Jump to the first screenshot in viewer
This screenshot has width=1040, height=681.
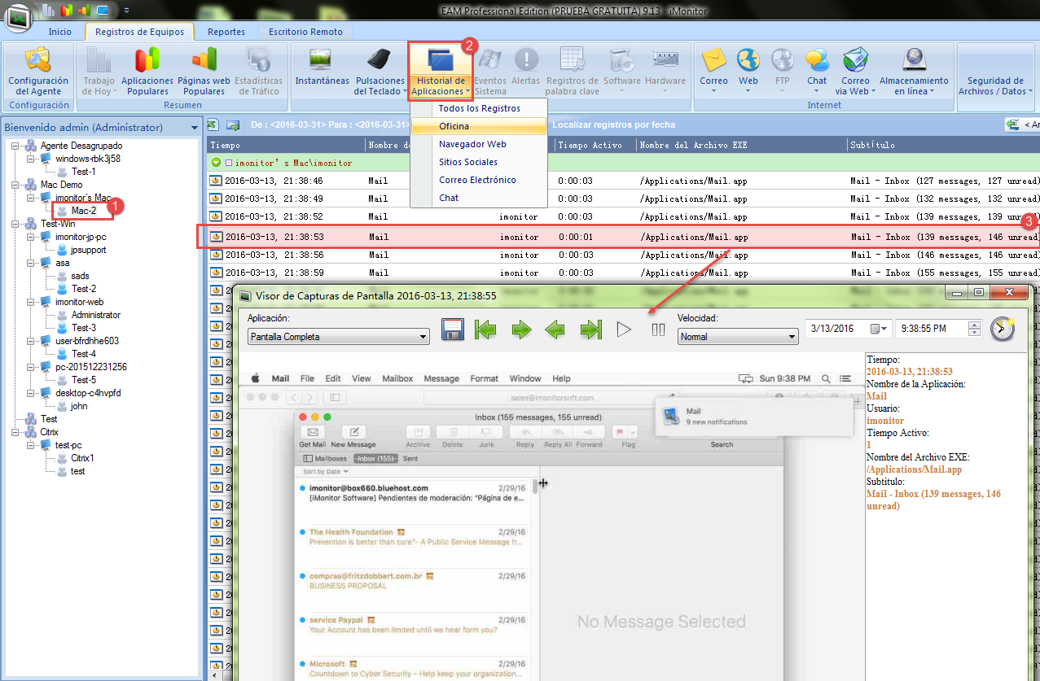point(486,330)
